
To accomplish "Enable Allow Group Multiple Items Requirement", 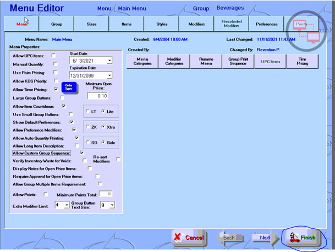I will pos(100,184).
